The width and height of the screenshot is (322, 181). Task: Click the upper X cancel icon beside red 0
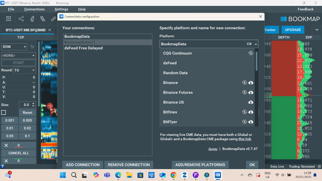6,146
